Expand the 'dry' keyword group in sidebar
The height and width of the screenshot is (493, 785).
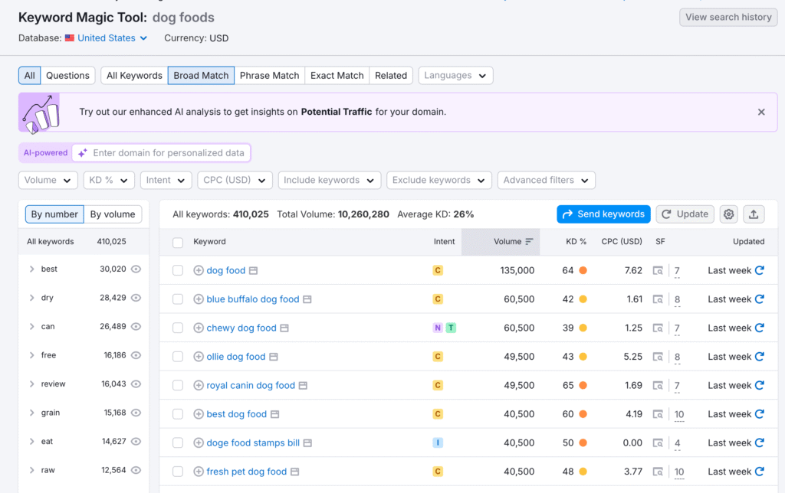tap(31, 298)
